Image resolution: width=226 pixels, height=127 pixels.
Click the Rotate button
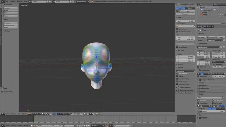coord(11,11)
